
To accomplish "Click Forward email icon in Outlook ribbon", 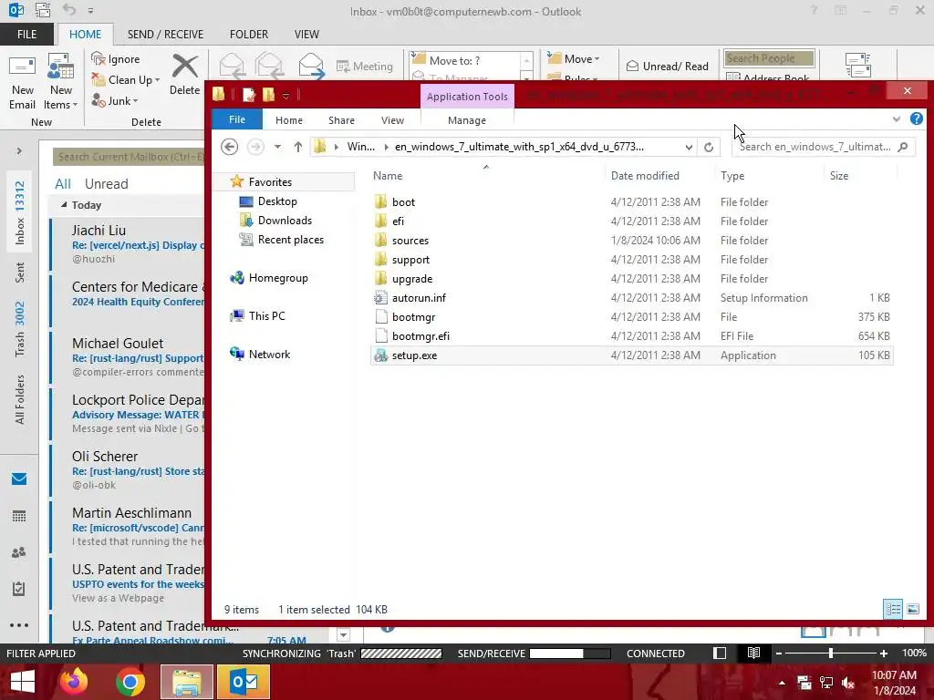I will click(312, 66).
